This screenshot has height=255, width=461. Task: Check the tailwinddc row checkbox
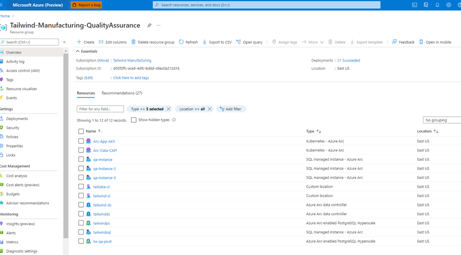point(81,214)
